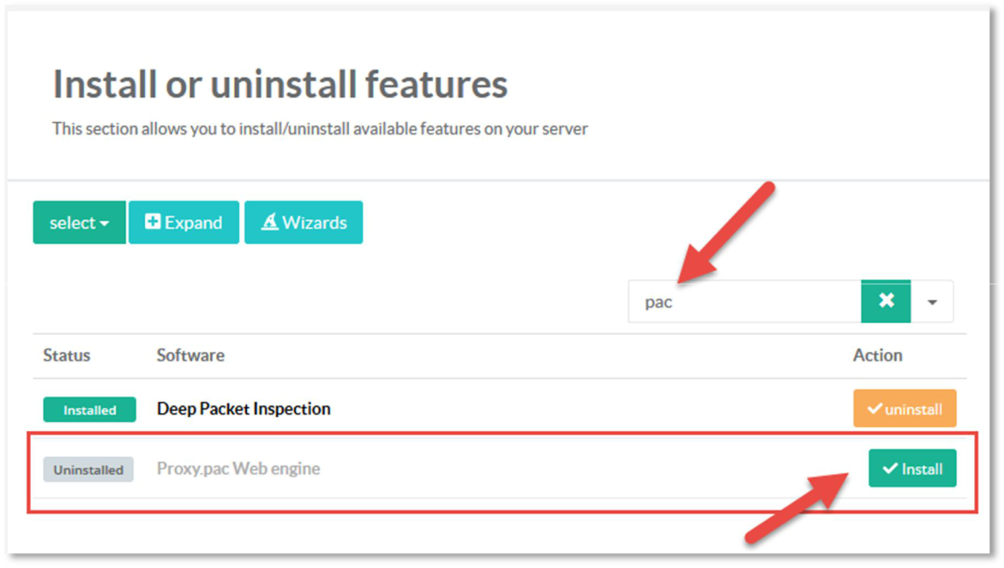Click the checkmark icon on Install button
The height and width of the screenshot is (568, 1004).
pyautogui.click(x=890, y=469)
